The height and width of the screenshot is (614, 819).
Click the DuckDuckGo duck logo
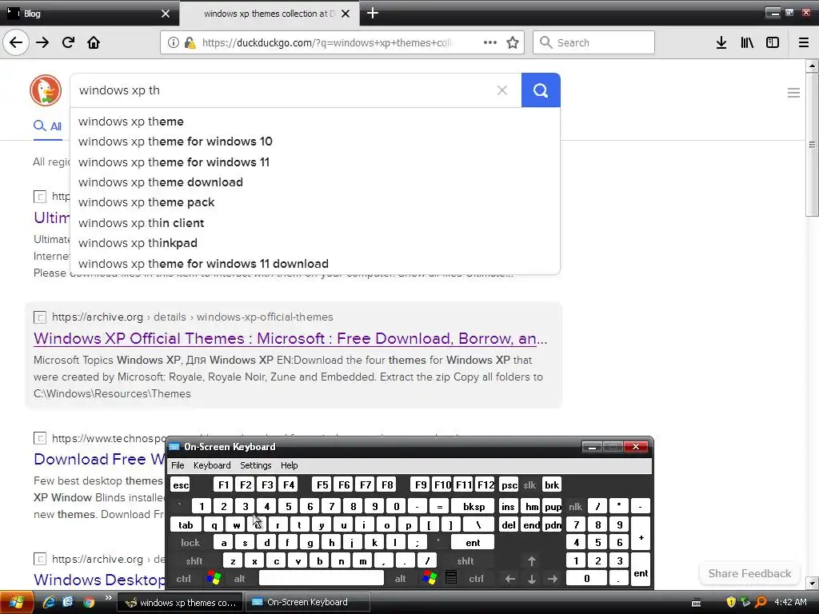tap(46, 90)
